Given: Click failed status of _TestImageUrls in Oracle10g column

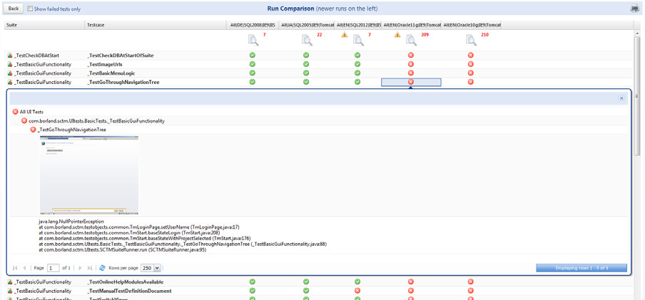Looking at the screenshot, I should click(471, 64).
